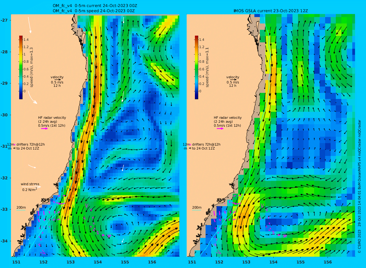Click 'HF radar velocity' text in right panel
The width and height of the screenshot is (366, 268).
tap(228, 118)
